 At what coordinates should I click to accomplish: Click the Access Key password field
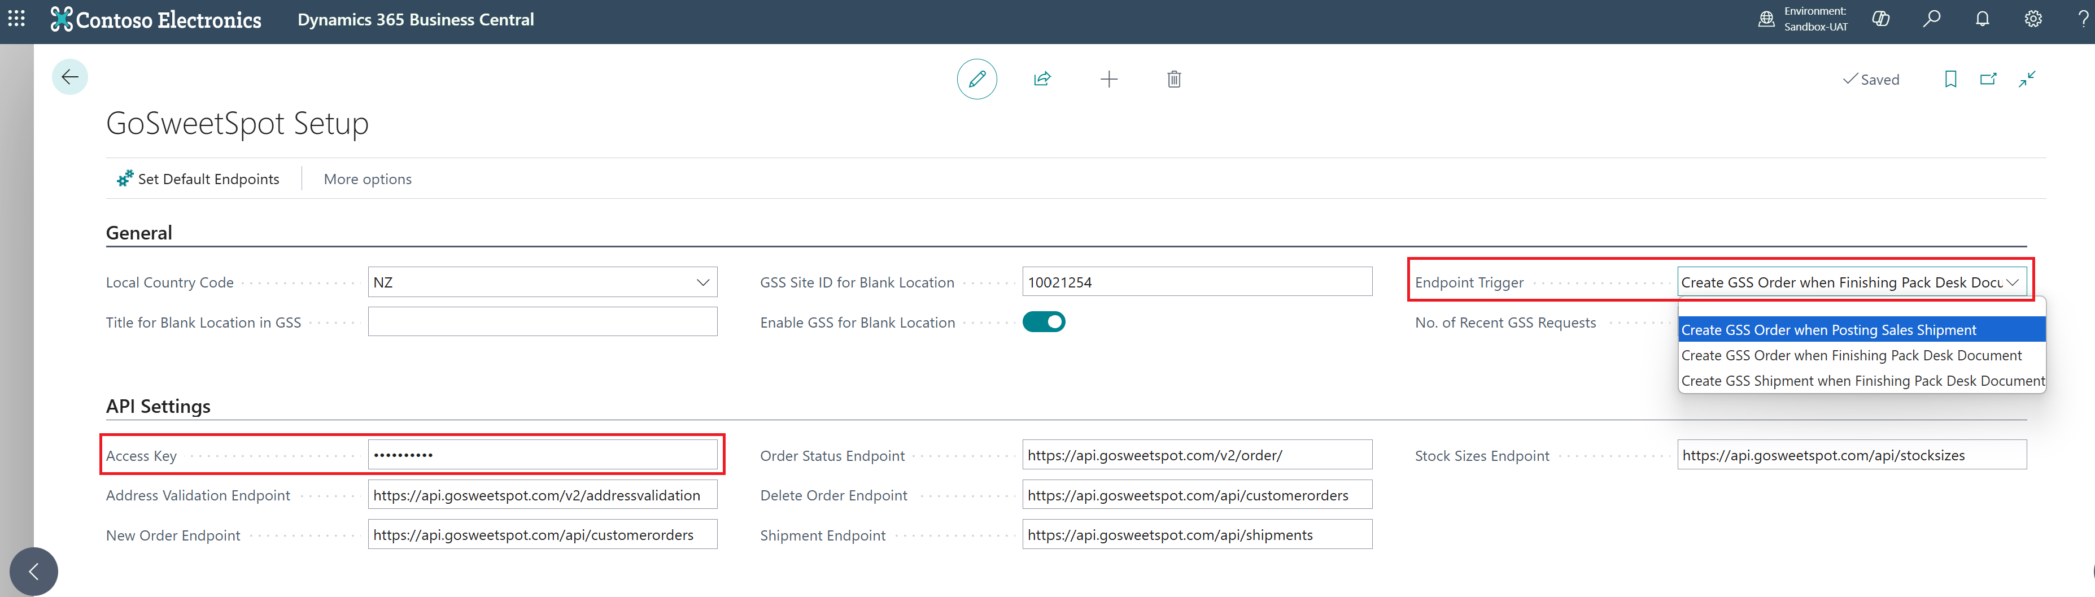(x=543, y=455)
